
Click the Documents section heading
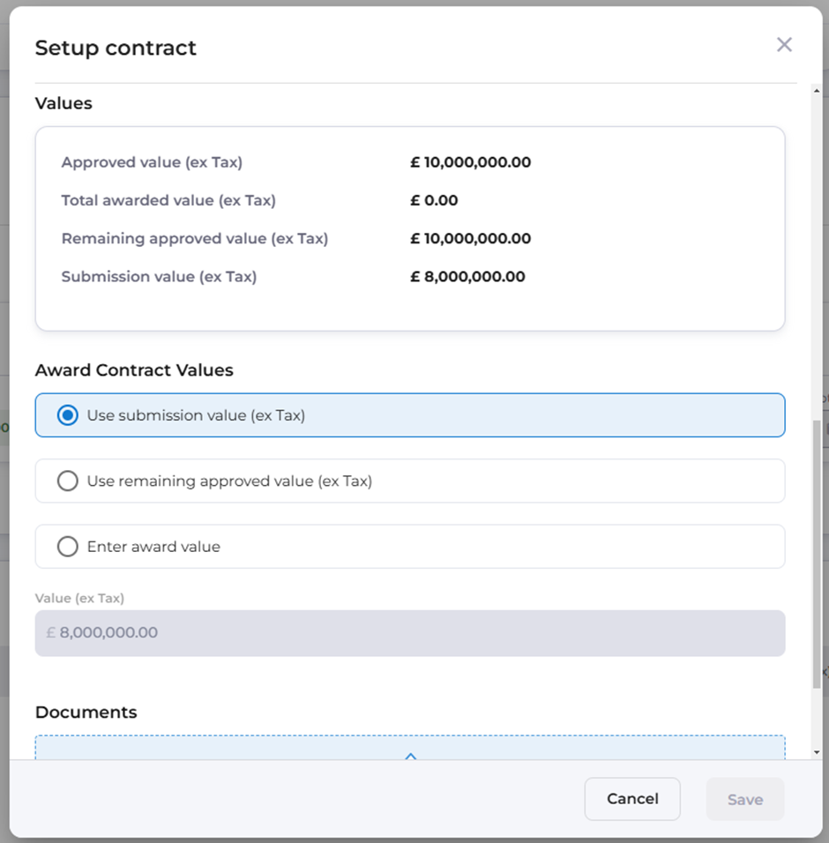coord(86,712)
